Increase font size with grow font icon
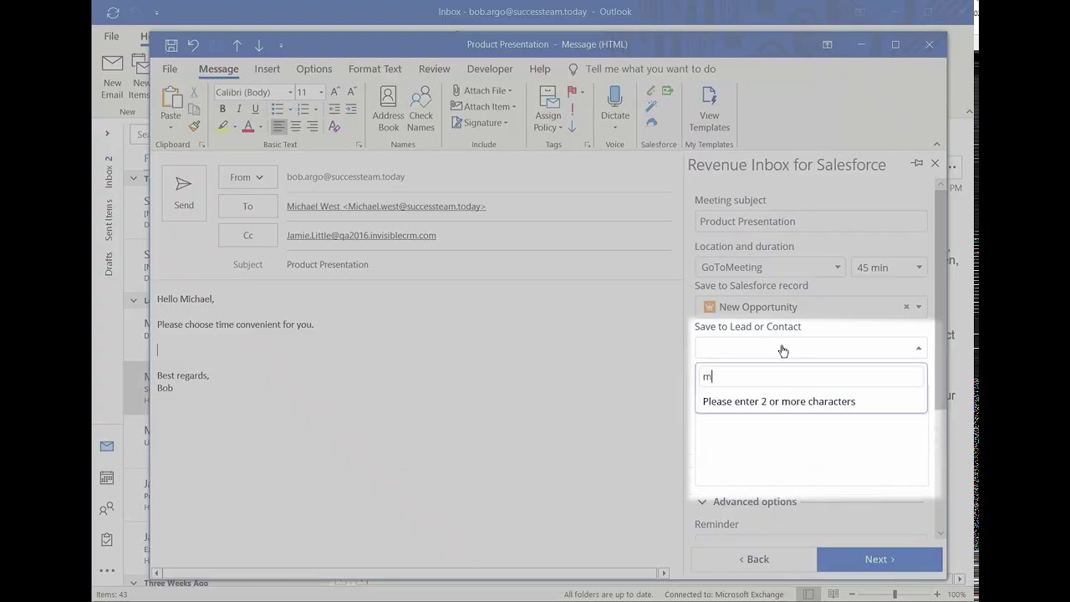 click(x=335, y=92)
